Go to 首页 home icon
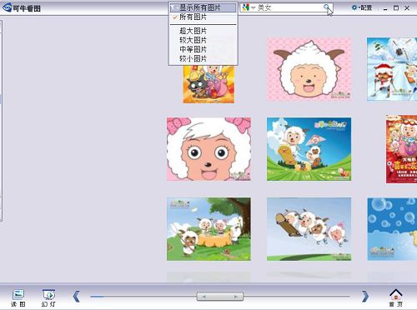Viewport: 417px width, 310px height. tap(395, 297)
